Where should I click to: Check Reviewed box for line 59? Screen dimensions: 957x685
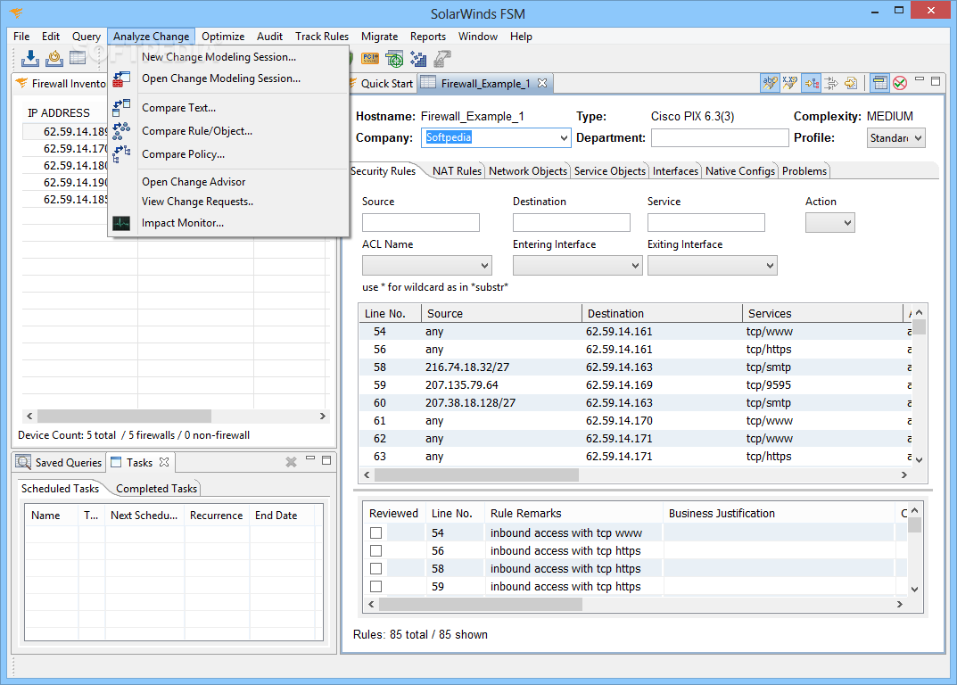coord(376,586)
